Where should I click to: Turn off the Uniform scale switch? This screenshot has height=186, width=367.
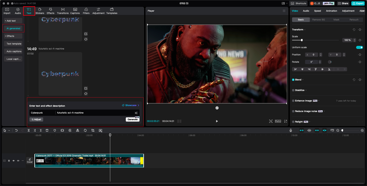click(359, 47)
